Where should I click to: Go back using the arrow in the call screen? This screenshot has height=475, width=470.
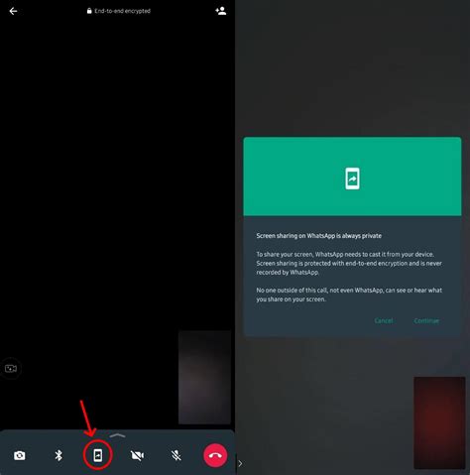(x=13, y=11)
